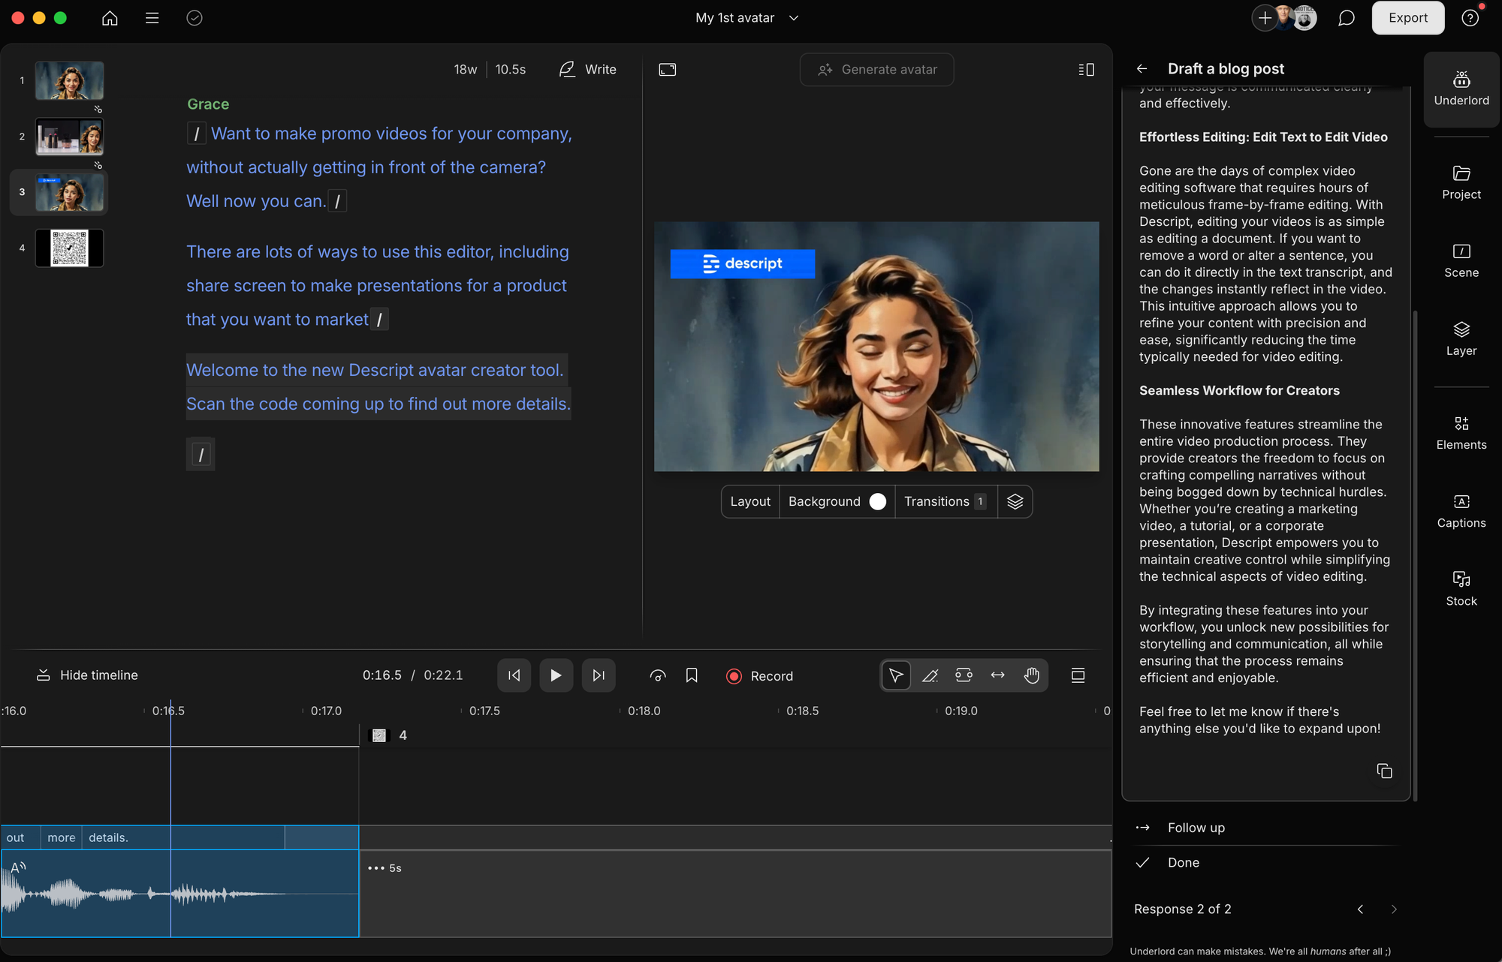Open the comments bubble icon
This screenshot has width=1502, height=962.
pos(1346,18)
